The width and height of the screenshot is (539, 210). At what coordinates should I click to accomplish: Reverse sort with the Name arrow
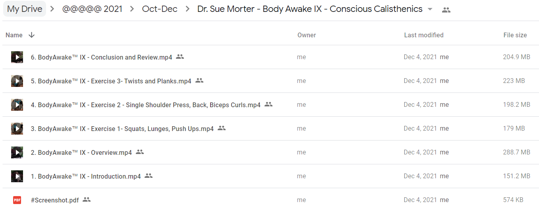[x=32, y=35]
